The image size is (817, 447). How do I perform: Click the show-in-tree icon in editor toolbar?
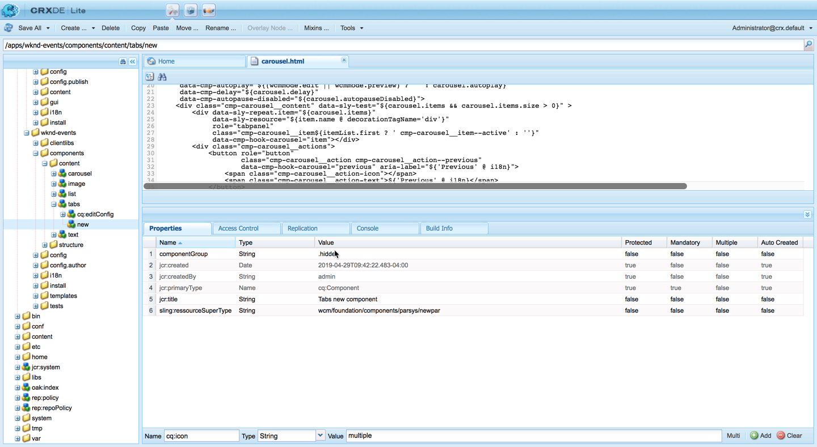point(150,76)
